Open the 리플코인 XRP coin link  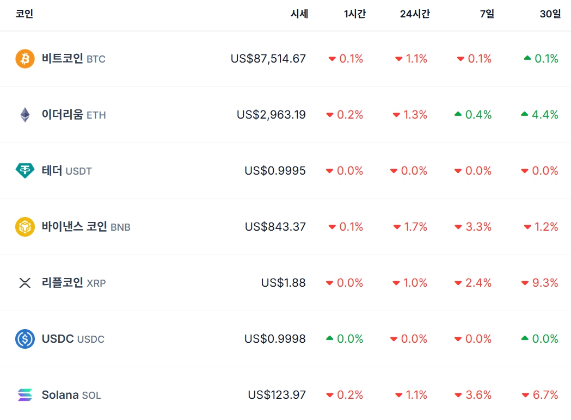pyautogui.click(x=73, y=283)
